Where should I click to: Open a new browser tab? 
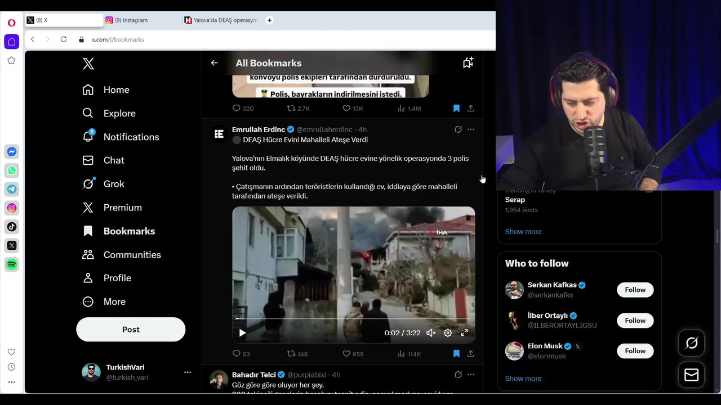[269, 20]
